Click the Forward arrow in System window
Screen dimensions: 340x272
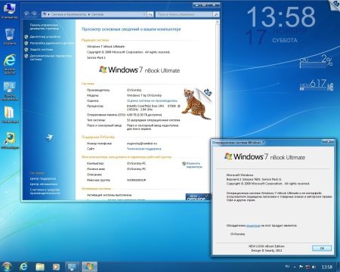click(x=34, y=14)
